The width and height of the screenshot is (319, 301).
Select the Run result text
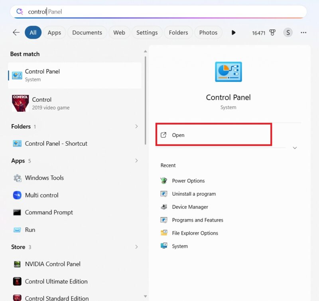(30, 230)
